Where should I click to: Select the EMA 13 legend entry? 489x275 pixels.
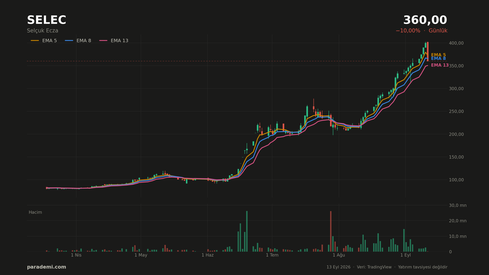(x=114, y=41)
